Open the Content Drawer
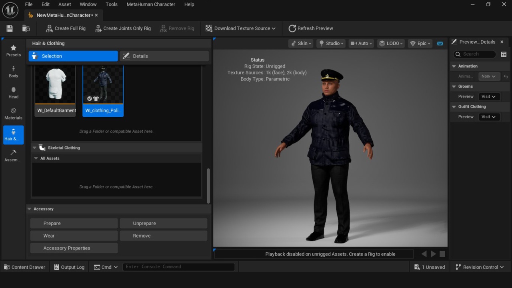The width and height of the screenshot is (512, 288). tap(24, 267)
